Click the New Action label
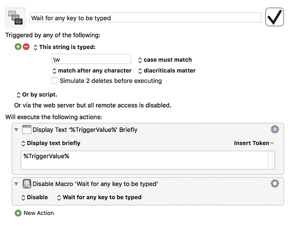This screenshot has width=293, height=235. pyautogui.click(x=38, y=213)
